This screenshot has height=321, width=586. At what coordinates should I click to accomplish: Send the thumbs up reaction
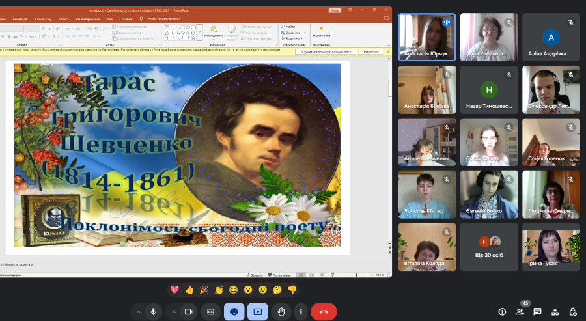click(x=189, y=290)
